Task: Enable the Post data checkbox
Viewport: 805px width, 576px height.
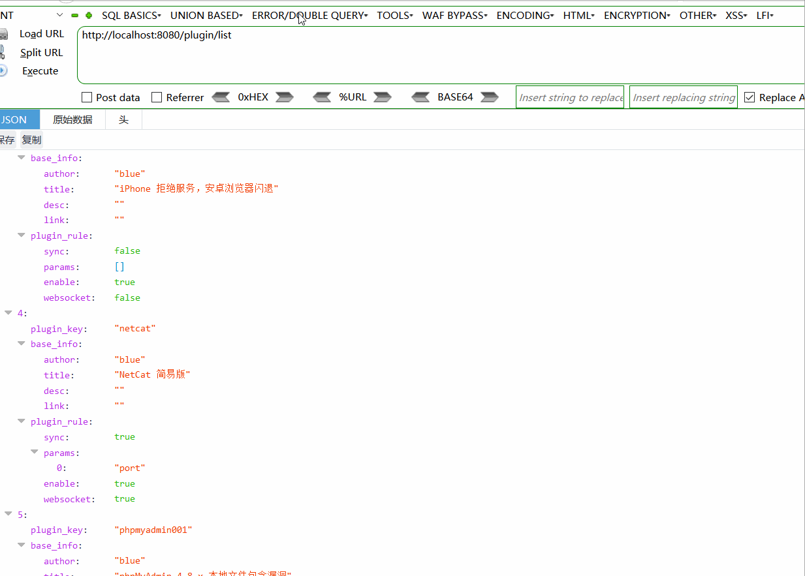Action: (x=87, y=97)
